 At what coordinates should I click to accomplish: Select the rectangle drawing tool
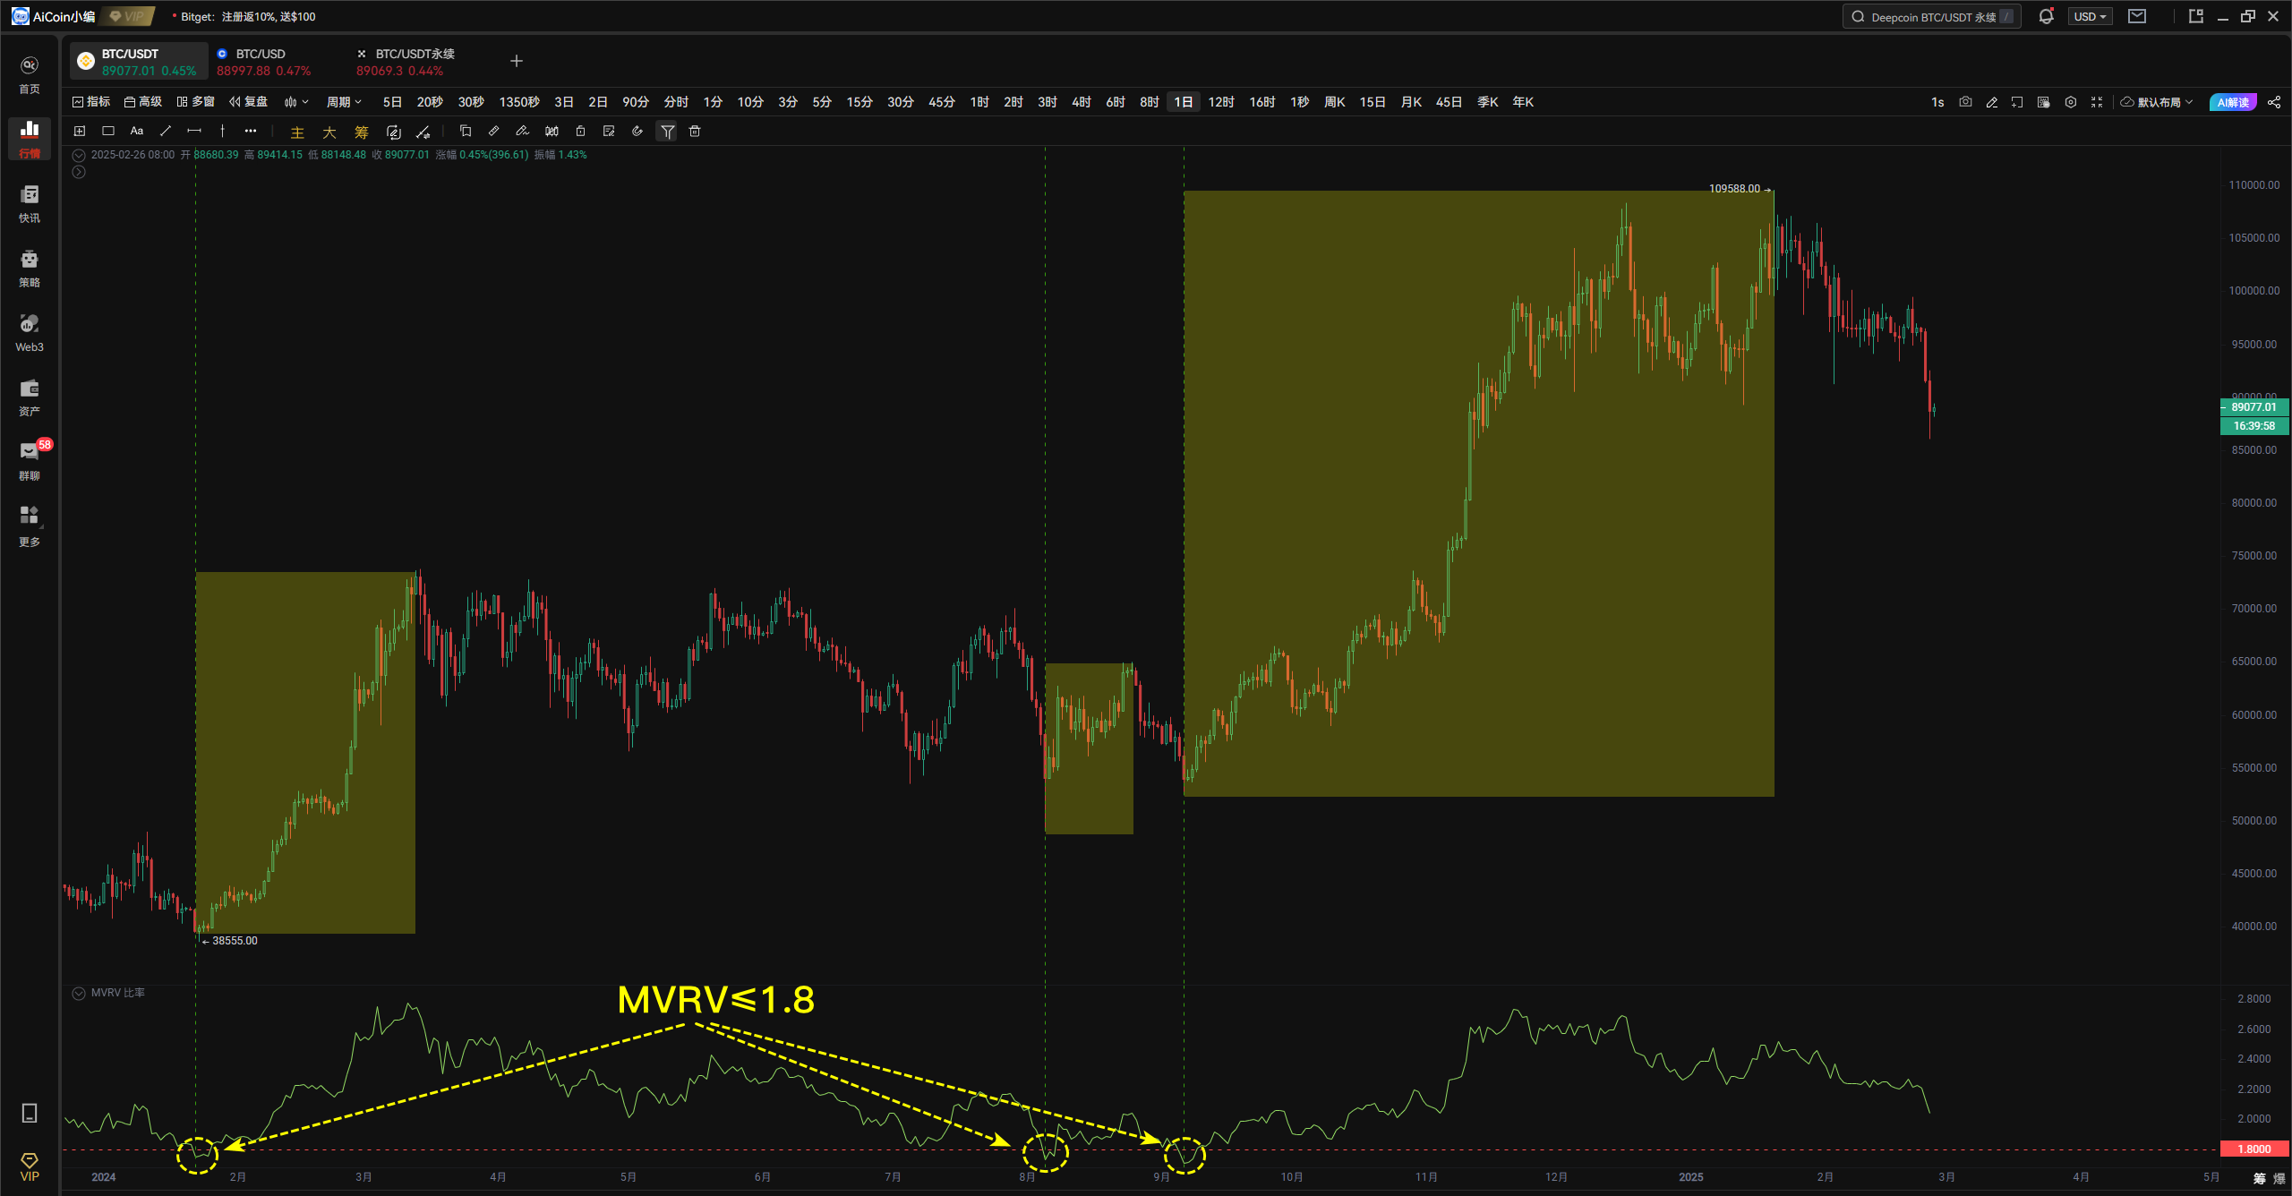pos(108,131)
